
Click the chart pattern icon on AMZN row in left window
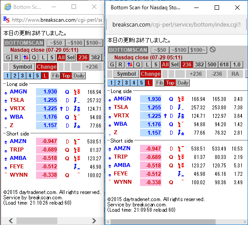point(77,141)
